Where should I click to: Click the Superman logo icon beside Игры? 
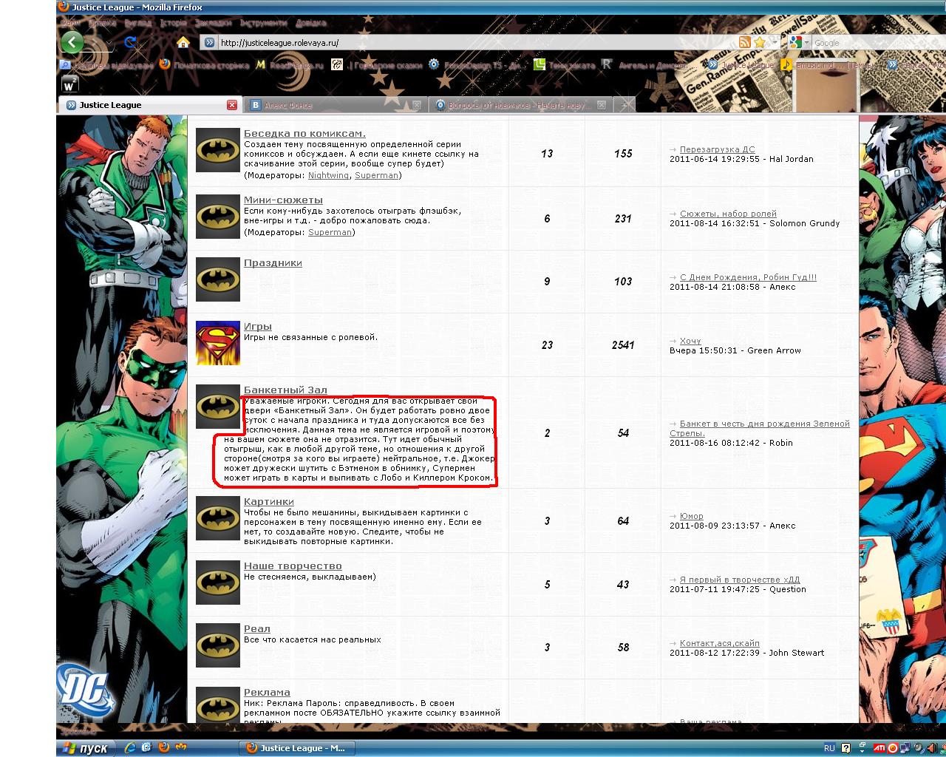[218, 343]
